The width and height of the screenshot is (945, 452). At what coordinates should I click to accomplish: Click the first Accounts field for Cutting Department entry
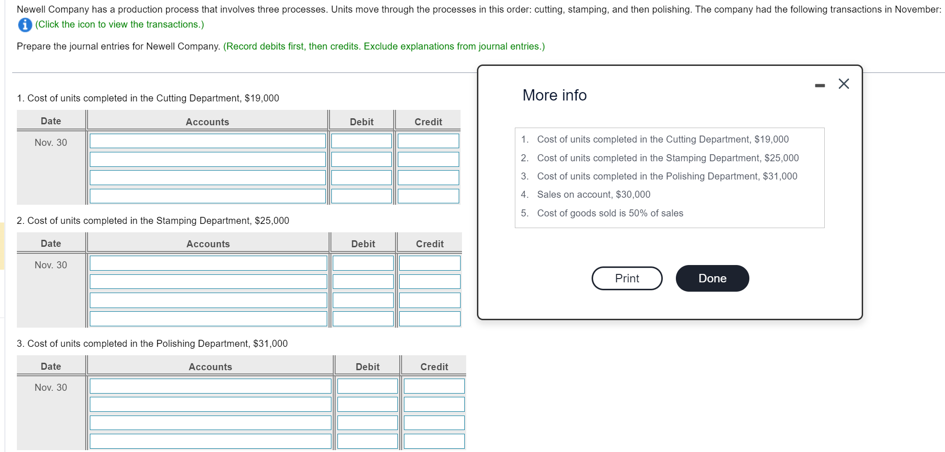tap(207, 140)
